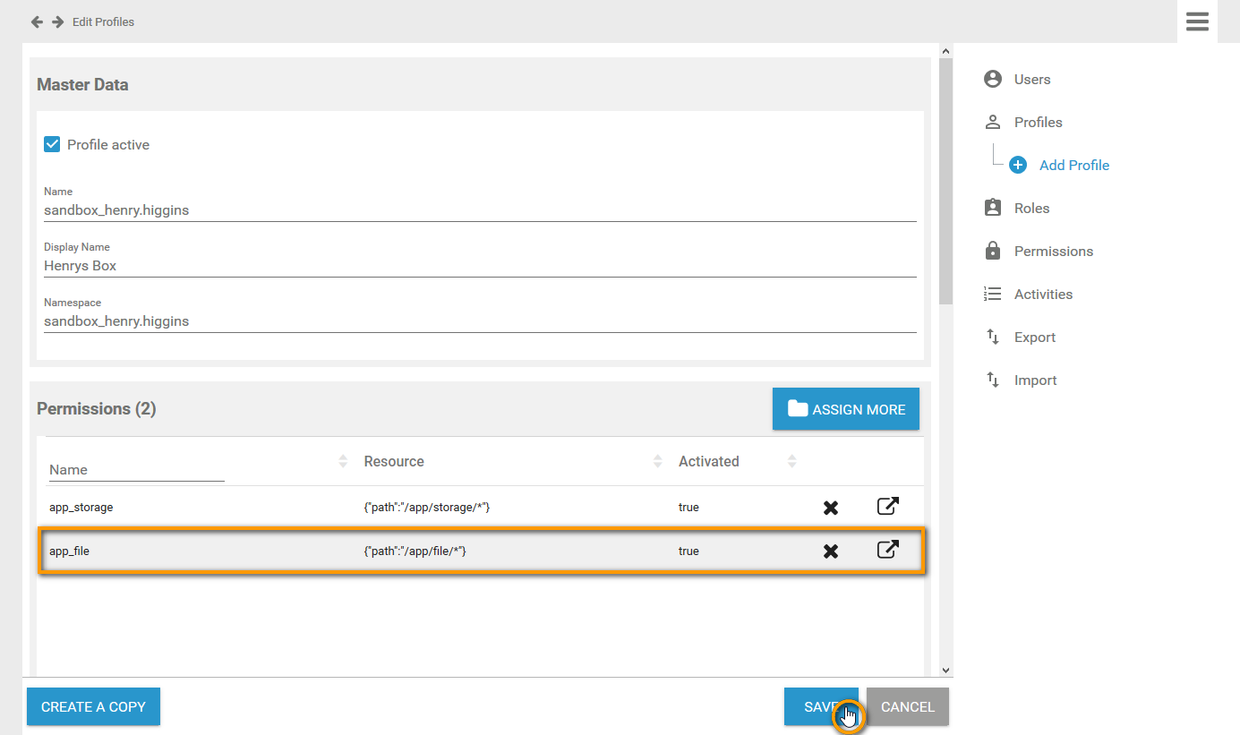
Task: Toggle the Profile active checkbox
Action: pyautogui.click(x=53, y=144)
